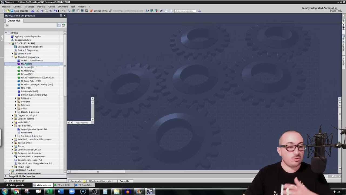The width and height of the screenshot is (346, 195).
Task: Click the Stop CPU toolbar icon
Action: tap(156, 11)
